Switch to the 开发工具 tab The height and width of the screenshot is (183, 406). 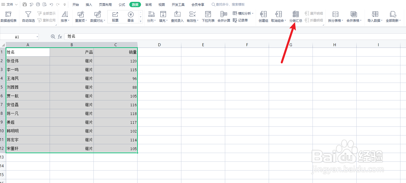click(178, 5)
